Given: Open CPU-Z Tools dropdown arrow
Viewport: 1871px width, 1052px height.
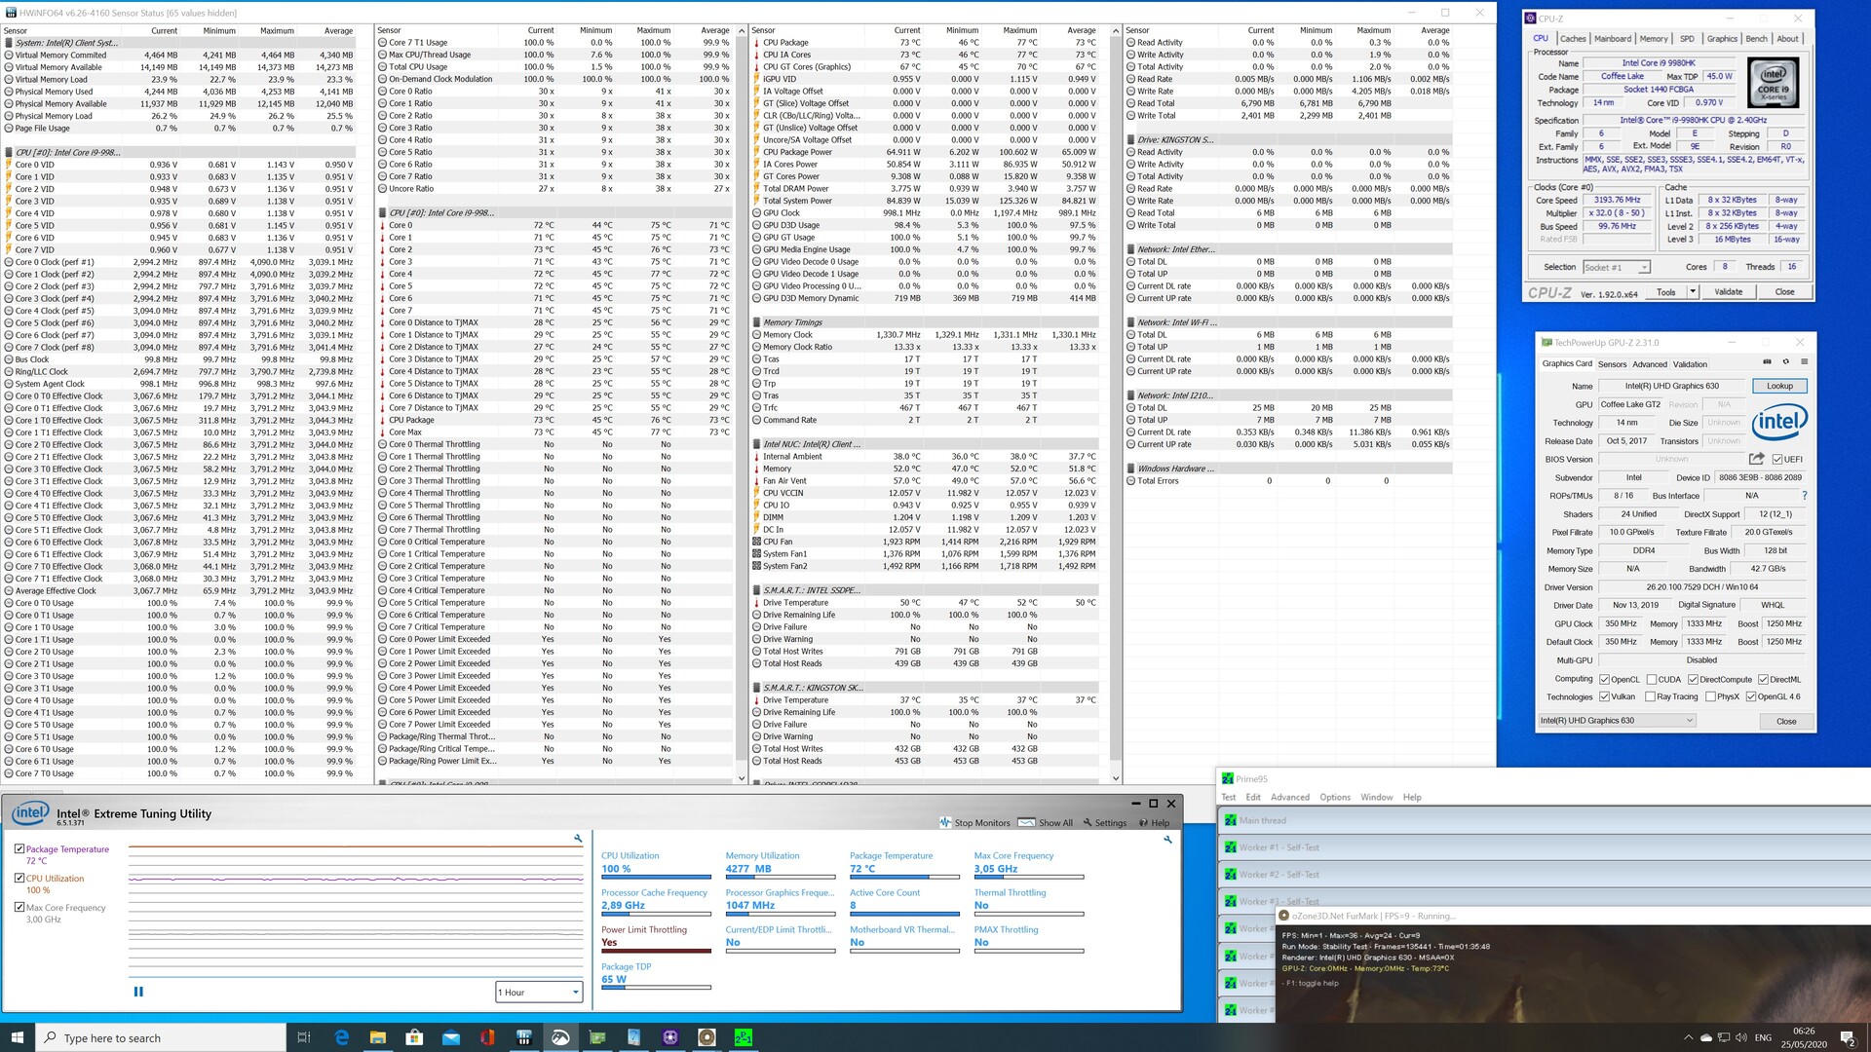Looking at the screenshot, I should point(1693,292).
